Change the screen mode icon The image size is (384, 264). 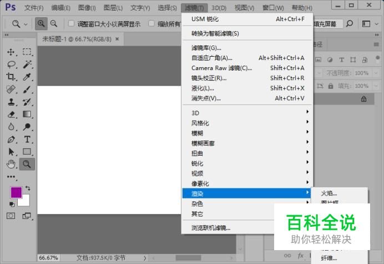27,216
